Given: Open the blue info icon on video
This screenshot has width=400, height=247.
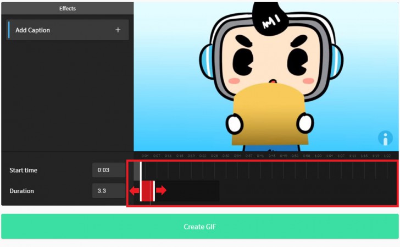Looking at the screenshot, I should tap(385, 138).
